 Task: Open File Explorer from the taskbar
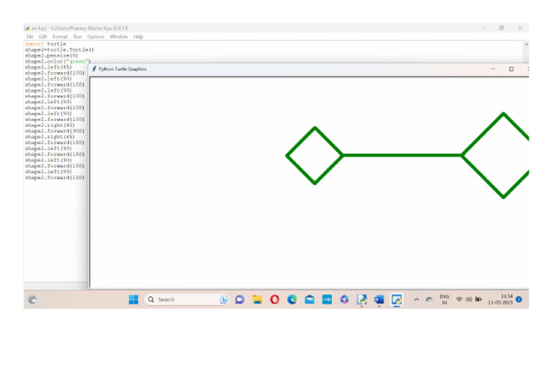pos(257,300)
